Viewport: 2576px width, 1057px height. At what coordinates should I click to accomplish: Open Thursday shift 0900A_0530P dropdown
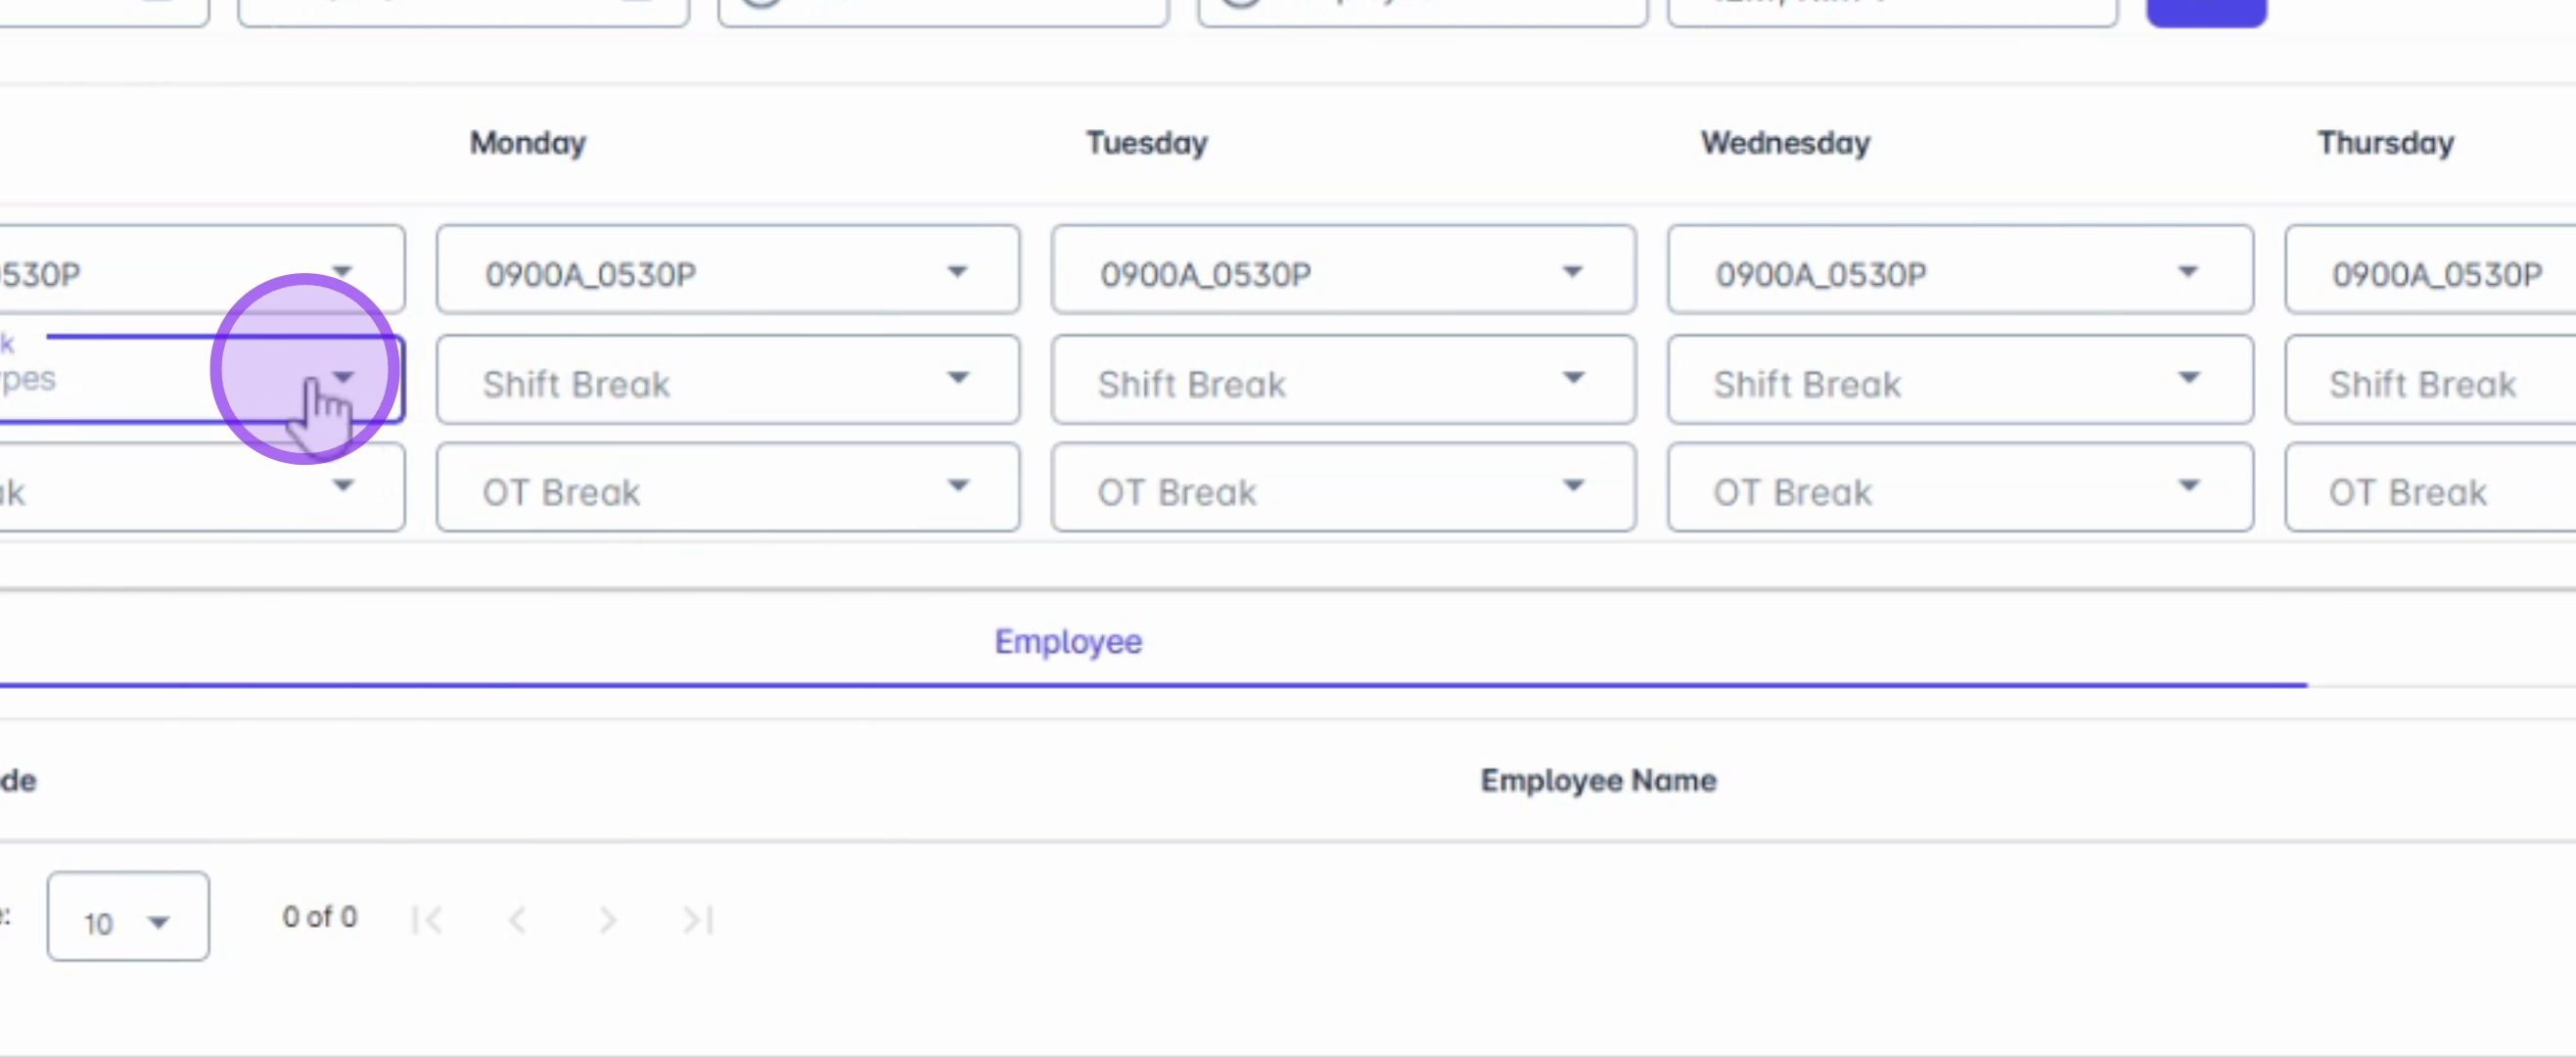2432,271
